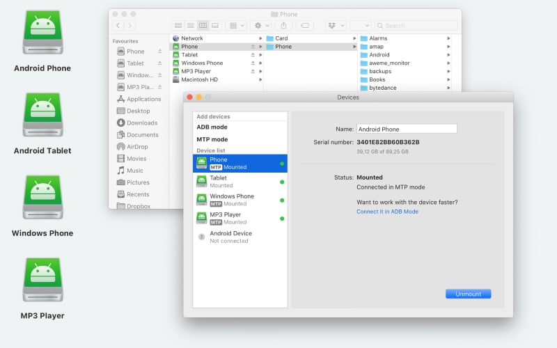Click the Finder Share button
The width and height of the screenshot is (557, 348).
pyautogui.click(x=283, y=26)
